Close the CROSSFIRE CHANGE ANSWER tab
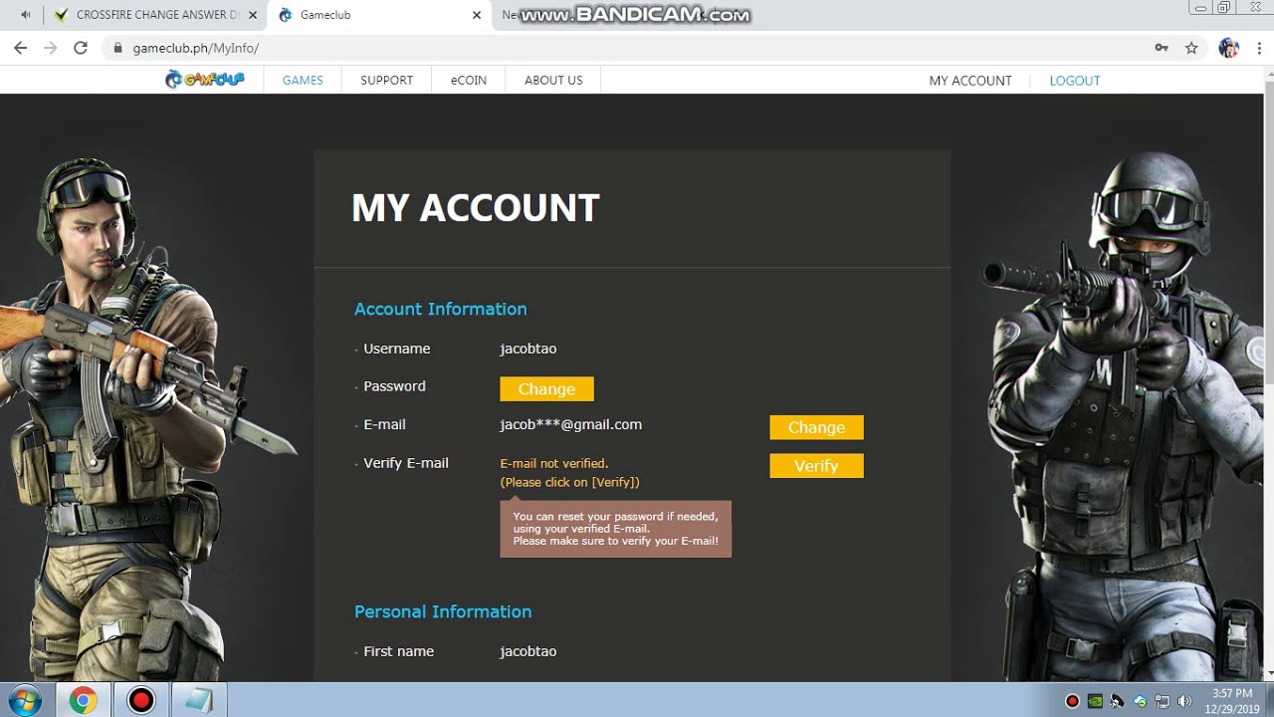The image size is (1274, 717). click(252, 15)
